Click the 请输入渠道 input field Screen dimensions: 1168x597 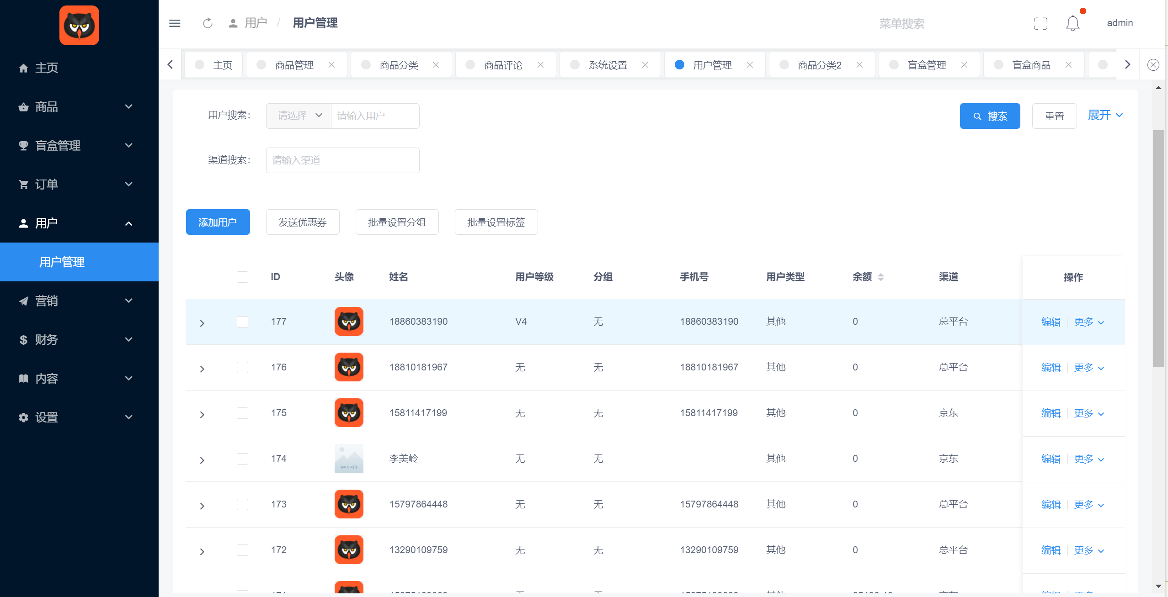tap(342, 160)
